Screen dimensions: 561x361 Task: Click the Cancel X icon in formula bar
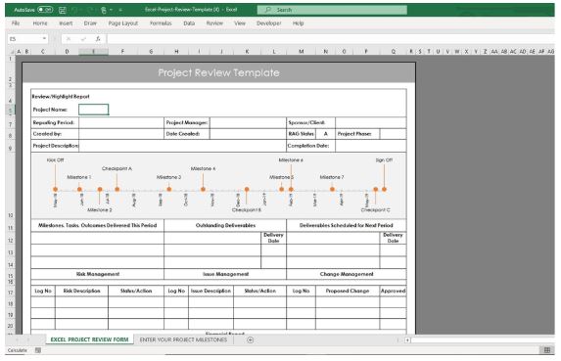[x=69, y=38]
